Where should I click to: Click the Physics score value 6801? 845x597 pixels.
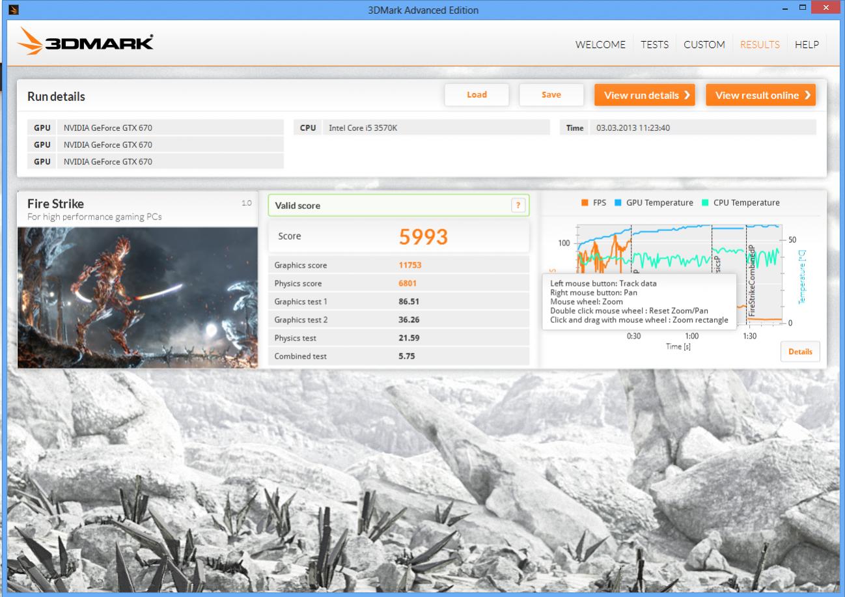408,284
